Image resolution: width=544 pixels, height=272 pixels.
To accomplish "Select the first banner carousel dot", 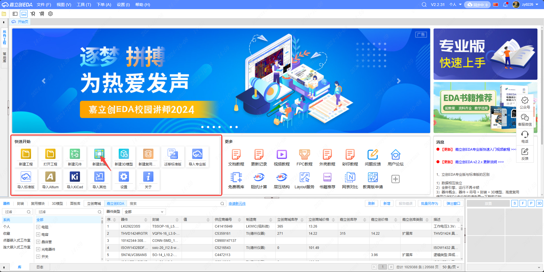I will pyautogui.click(x=202, y=127).
